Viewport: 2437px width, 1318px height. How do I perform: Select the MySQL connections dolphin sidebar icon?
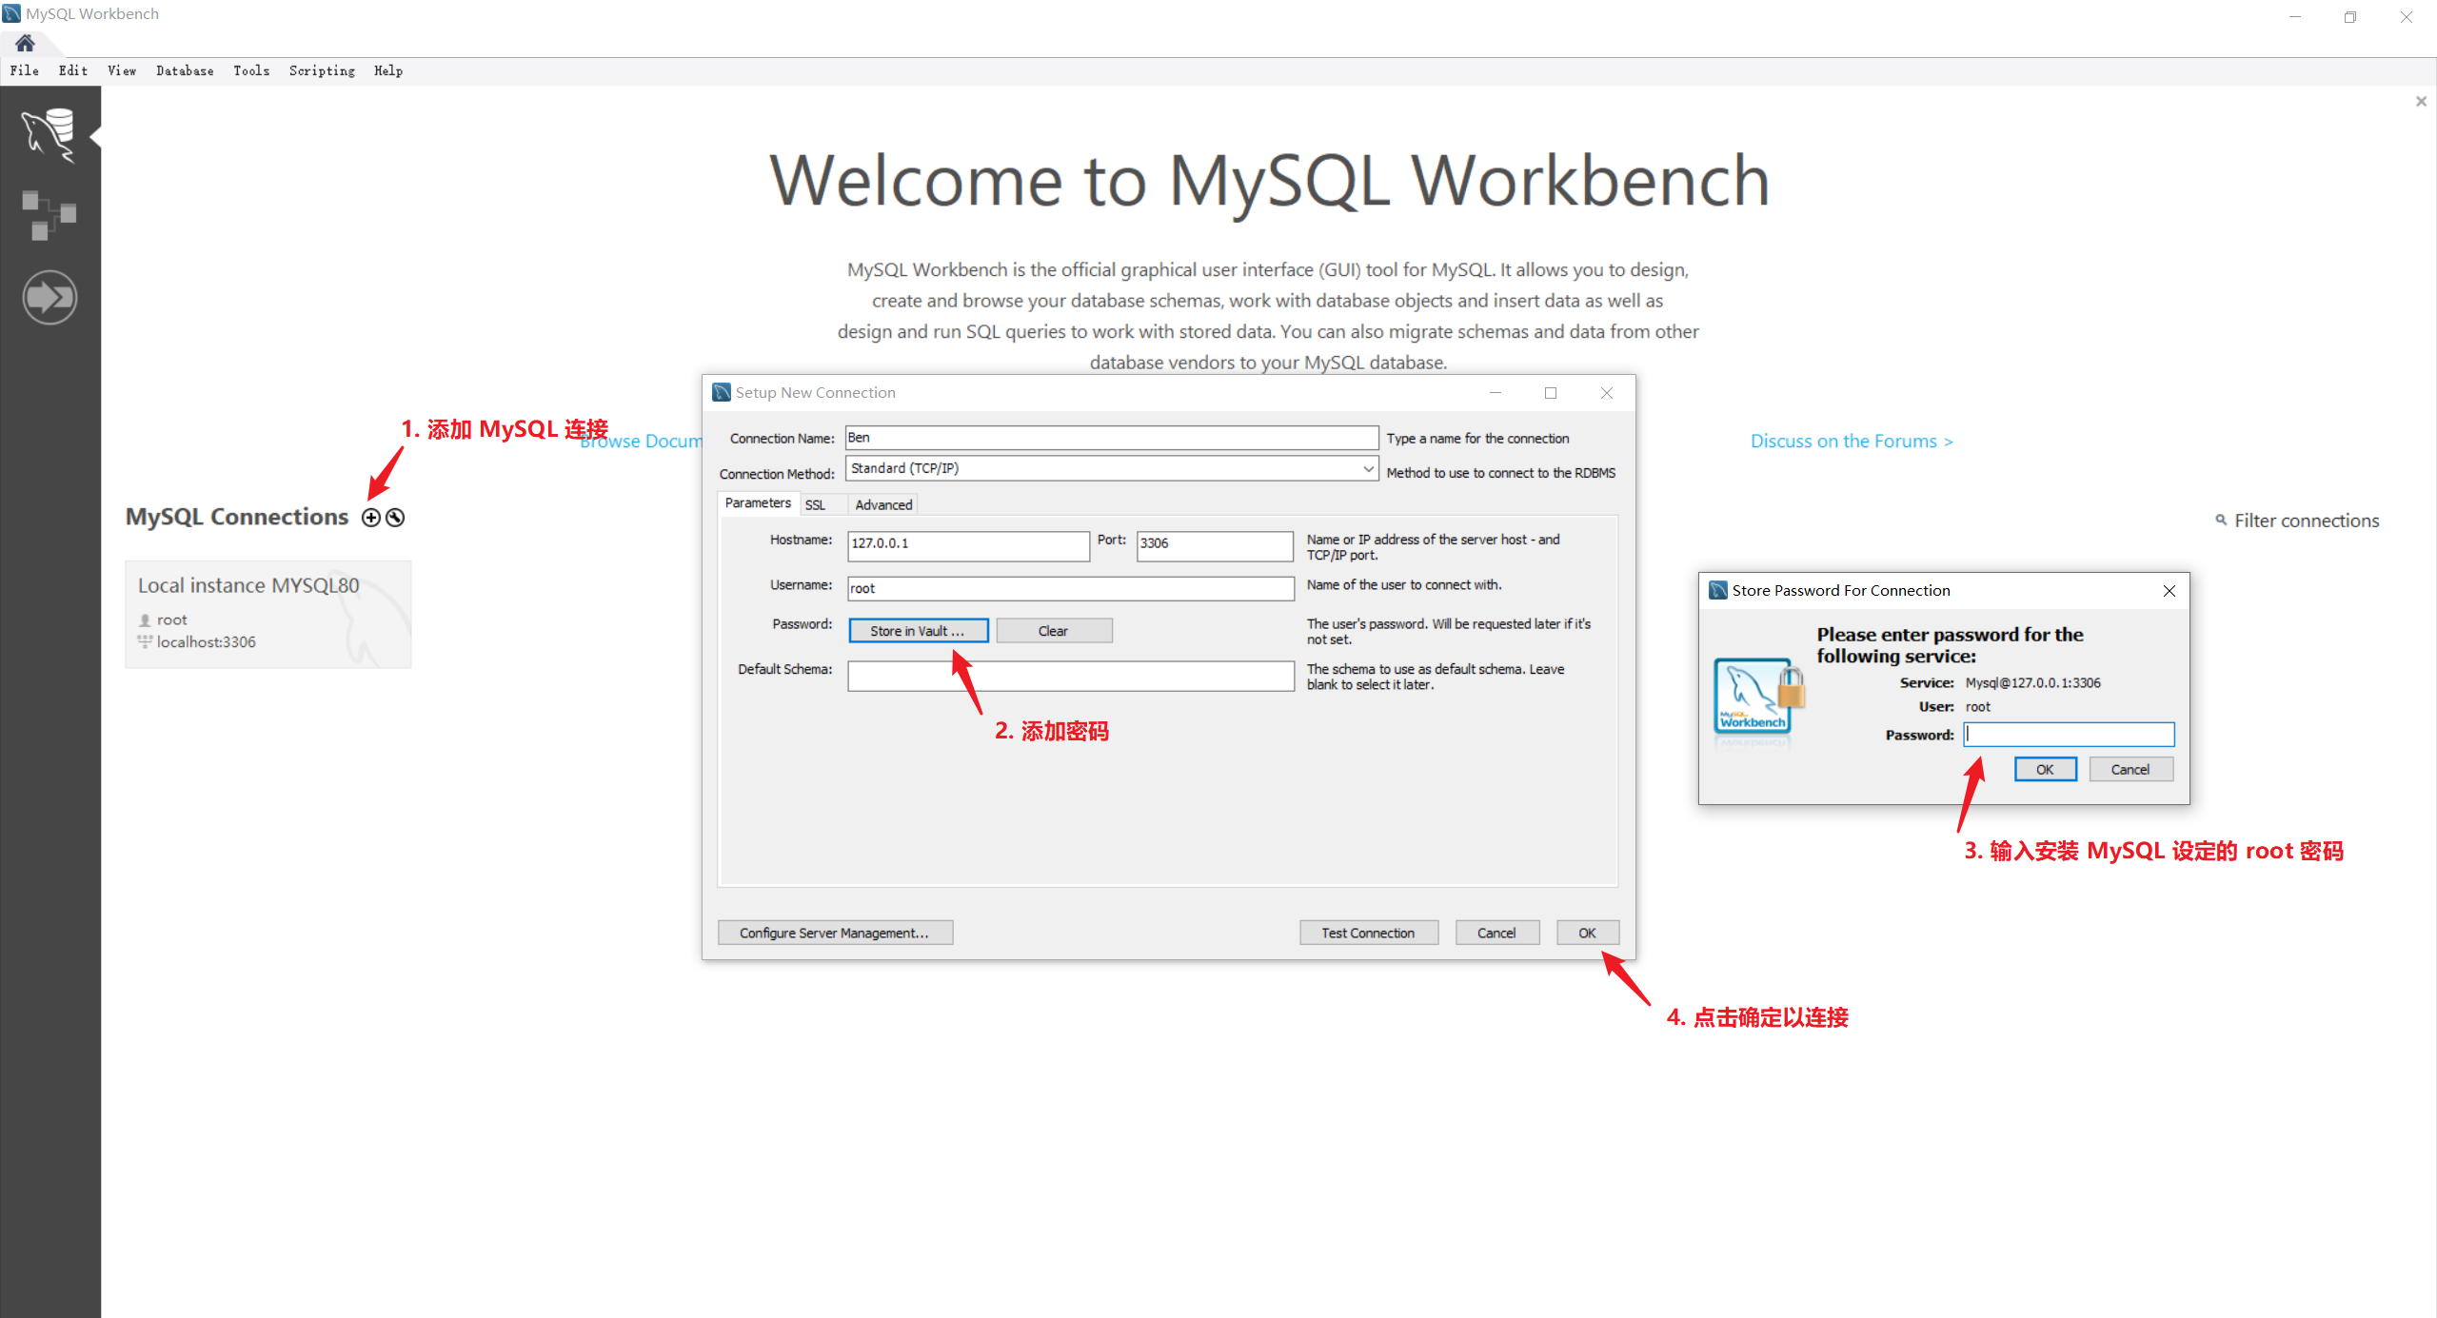[x=49, y=134]
